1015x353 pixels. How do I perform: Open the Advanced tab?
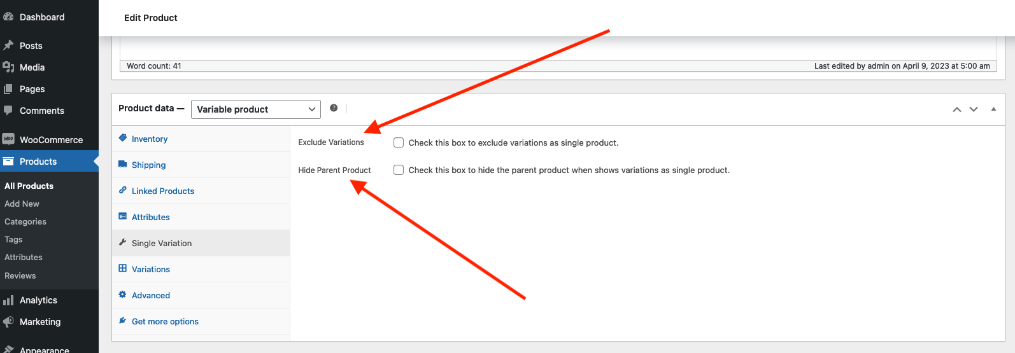click(x=201, y=295)
